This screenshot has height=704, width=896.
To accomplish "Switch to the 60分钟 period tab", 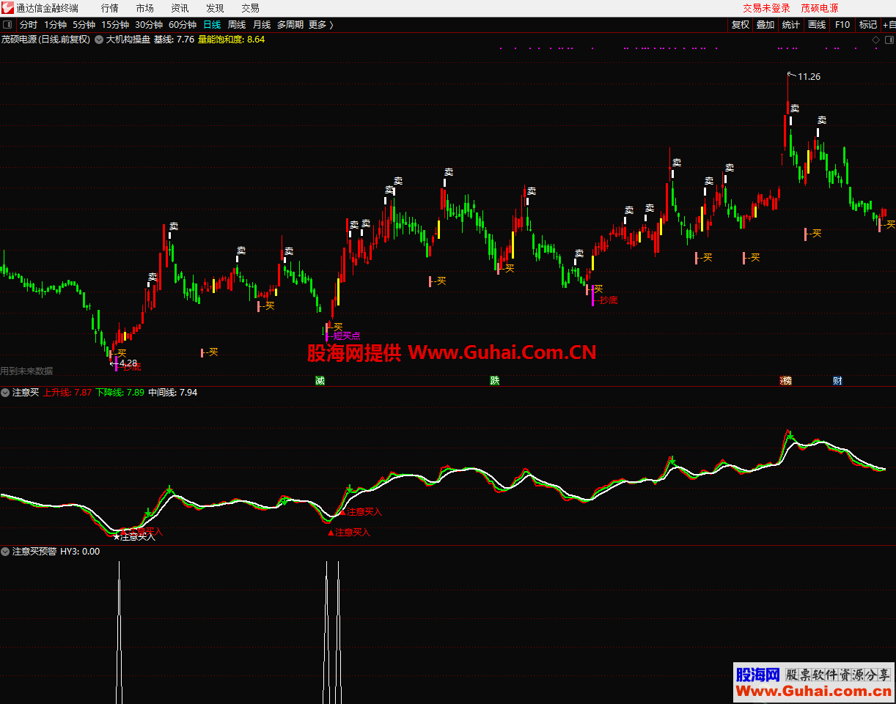I will point(183,25).
